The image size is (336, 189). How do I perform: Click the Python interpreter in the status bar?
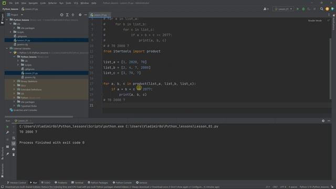point(314,187)
